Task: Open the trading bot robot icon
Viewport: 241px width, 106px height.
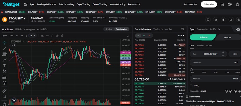Action: (x=238, y=29)
